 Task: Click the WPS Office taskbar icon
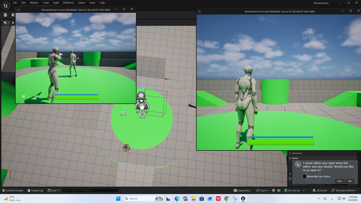pos(218,198)
